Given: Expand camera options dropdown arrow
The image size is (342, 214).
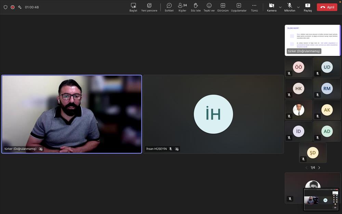Looking at the screenshot, I should (280, 7).
